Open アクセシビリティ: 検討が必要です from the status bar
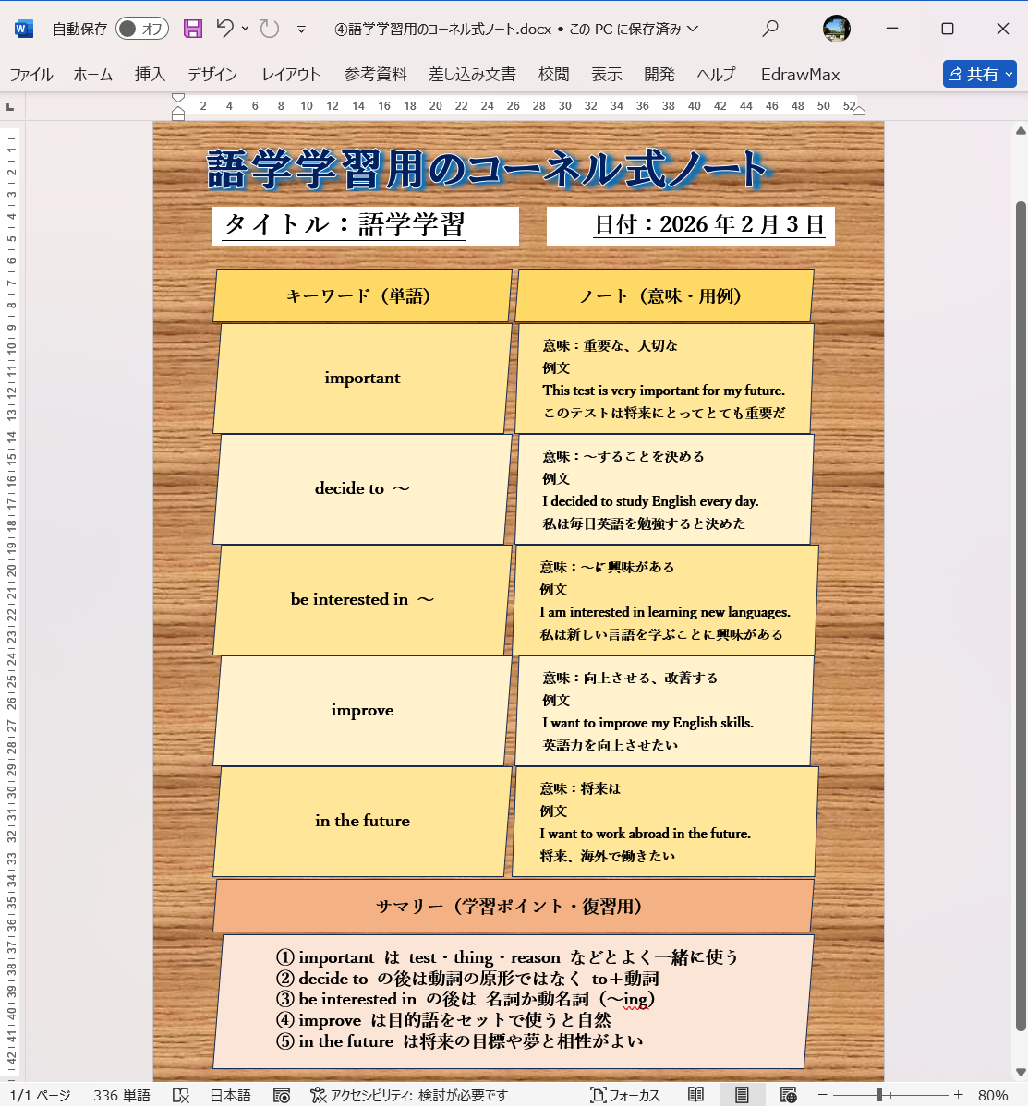This screenshot has height=1106, width=1028. click(x=411, y=1095)
